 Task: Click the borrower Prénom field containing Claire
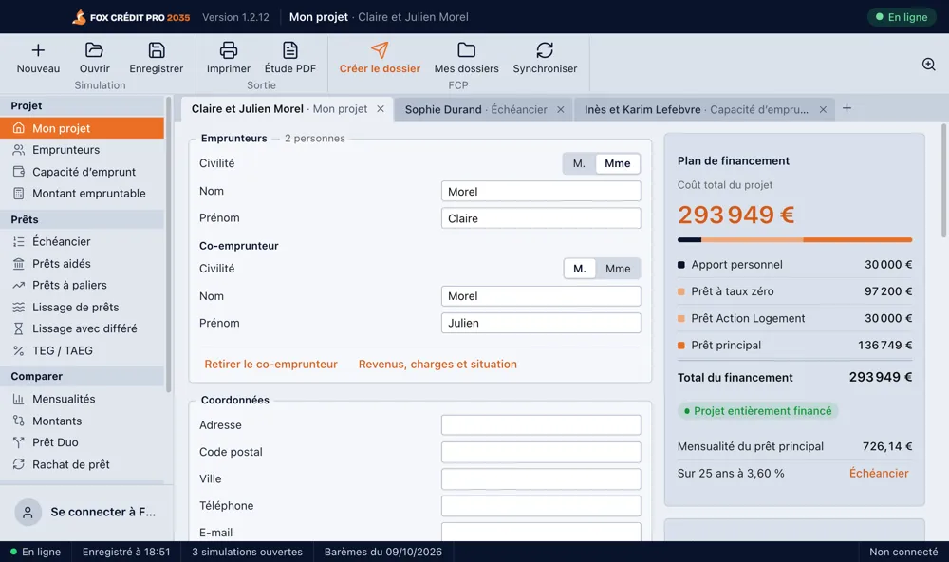541,218
